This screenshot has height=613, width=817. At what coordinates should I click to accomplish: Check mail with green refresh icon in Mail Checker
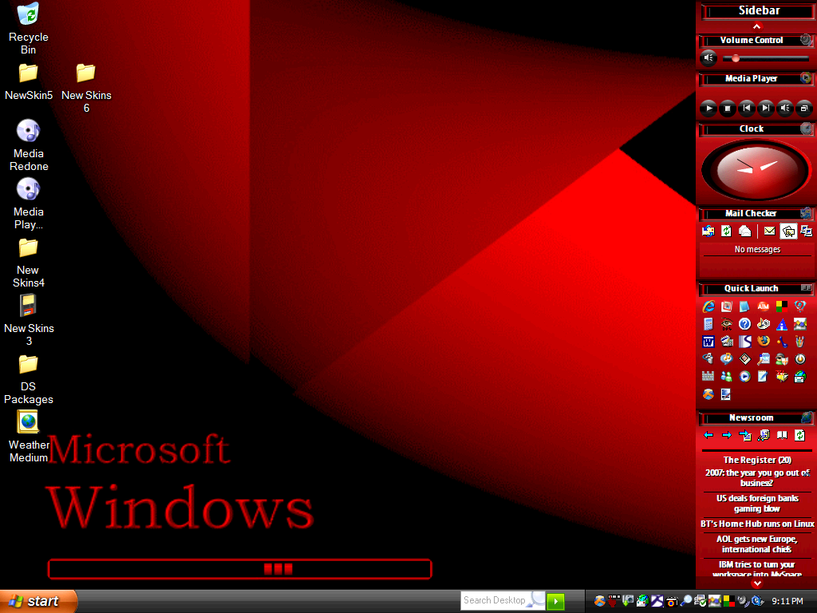[726, 231]
